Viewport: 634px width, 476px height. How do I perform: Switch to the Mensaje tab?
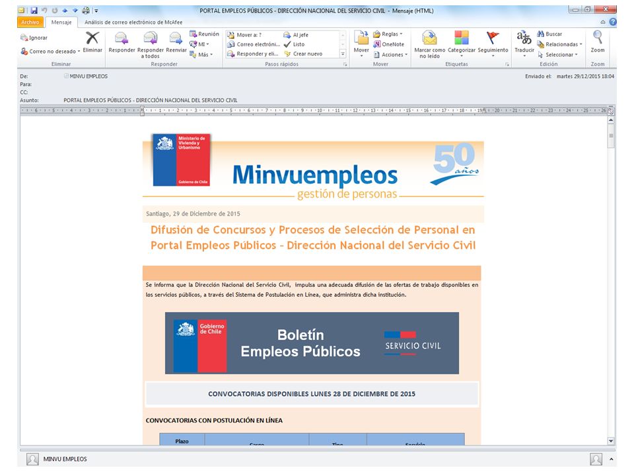[61, 22]
